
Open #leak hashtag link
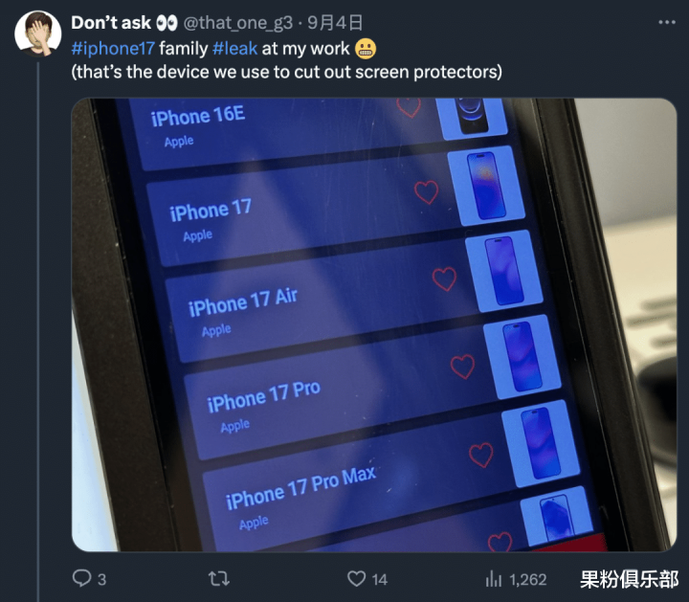(x=234, y=49)
